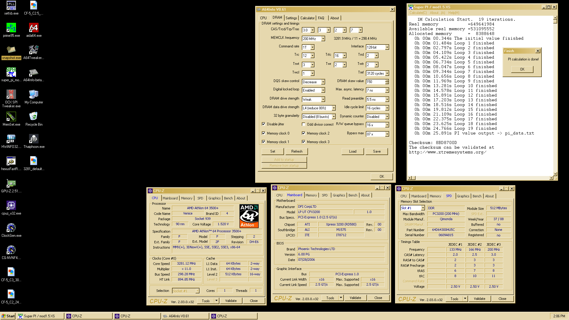Open Calculator tab in A64Info
Viewport: 569px width, 320px height.
[x=307, y=18]
